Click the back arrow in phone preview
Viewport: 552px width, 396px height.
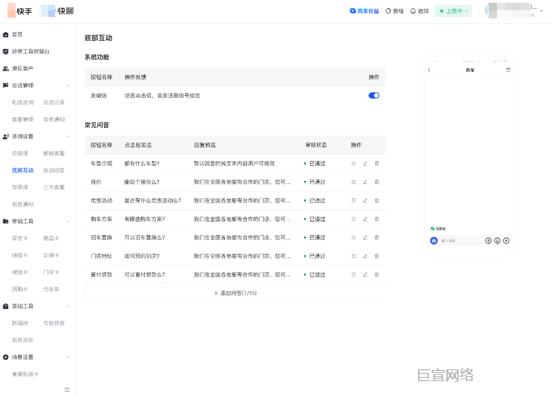point(429,70)
